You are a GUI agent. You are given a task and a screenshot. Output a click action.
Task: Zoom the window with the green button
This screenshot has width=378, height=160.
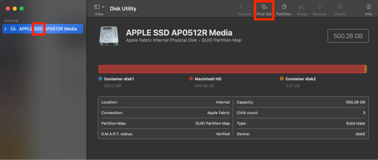22,8
